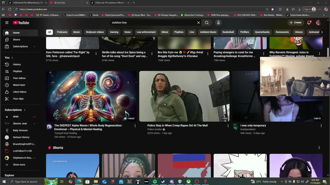This screenshot has height=185, width=330.
Task: Open History in sidebar
Action: click(x=20, y=64)
